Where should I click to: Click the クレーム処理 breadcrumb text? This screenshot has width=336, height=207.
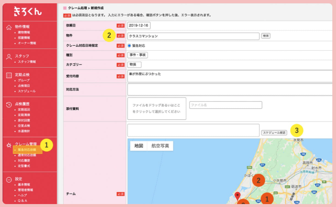click(x=78, y=8)
